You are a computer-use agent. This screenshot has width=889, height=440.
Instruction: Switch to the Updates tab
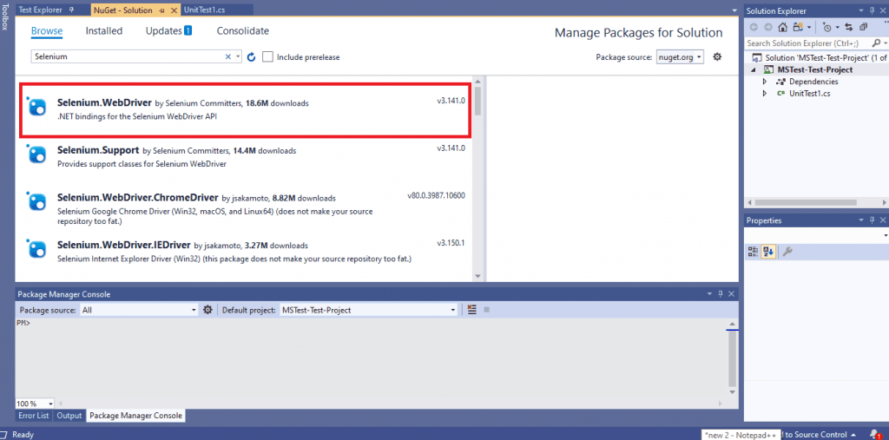click(x=168, y=31)
